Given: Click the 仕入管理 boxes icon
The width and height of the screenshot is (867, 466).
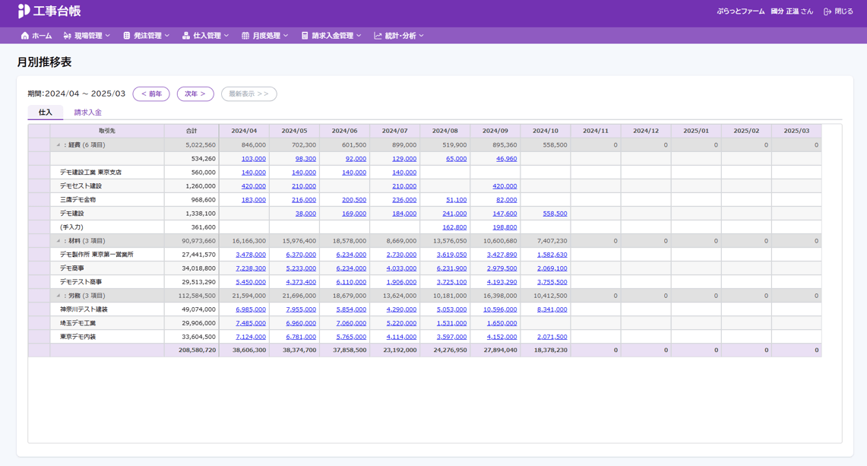Looking at the screenshot, I should [x=185, y=36].
